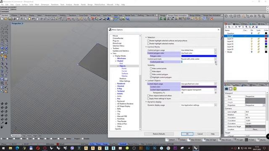Image resolution: width=269 pixels, height=151 pixels.
Task: Enable Hide control polygon checkbox
Action: (x=151, y=74)
